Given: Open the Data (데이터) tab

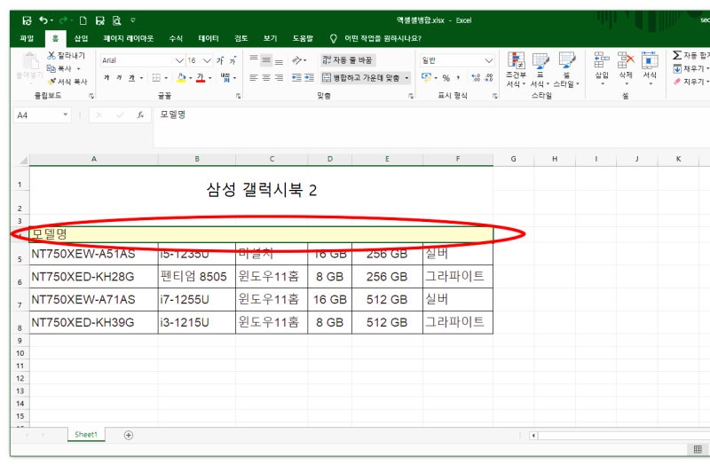Looking at the screenshot, I should pos(209,38).
